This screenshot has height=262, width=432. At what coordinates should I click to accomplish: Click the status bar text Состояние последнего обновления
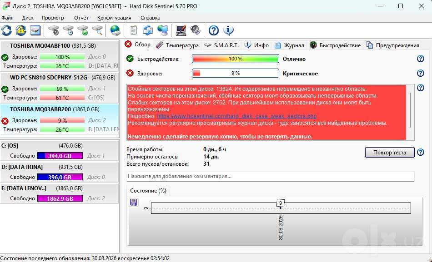click(x=85, y=258)
